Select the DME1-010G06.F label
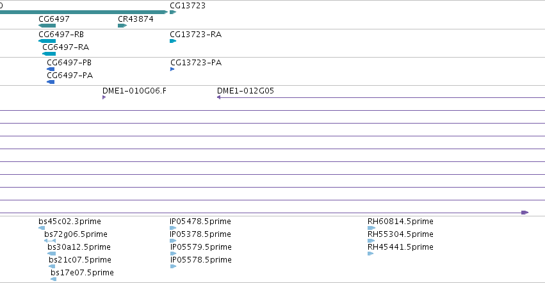Screen dimensions: 545x283 (x=134, y=90)
